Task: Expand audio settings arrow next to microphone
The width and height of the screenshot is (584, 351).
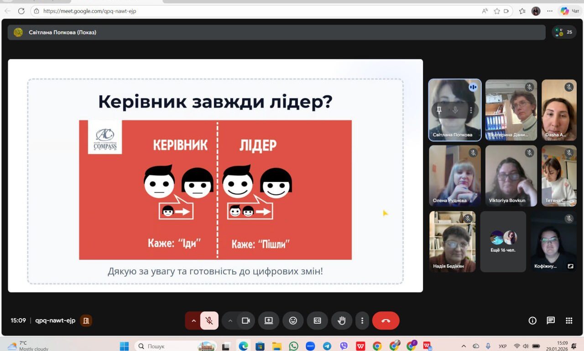Action: (x=193, y=320)
